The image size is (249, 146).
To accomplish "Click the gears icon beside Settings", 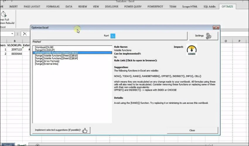I will (209, 36).
